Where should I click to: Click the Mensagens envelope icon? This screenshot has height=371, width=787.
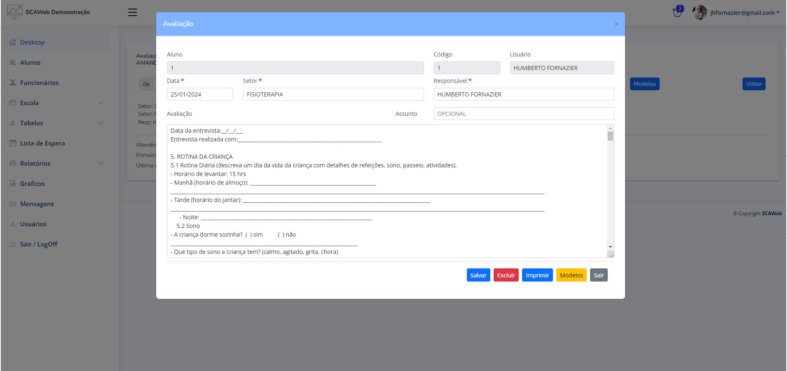pos(13,204)
